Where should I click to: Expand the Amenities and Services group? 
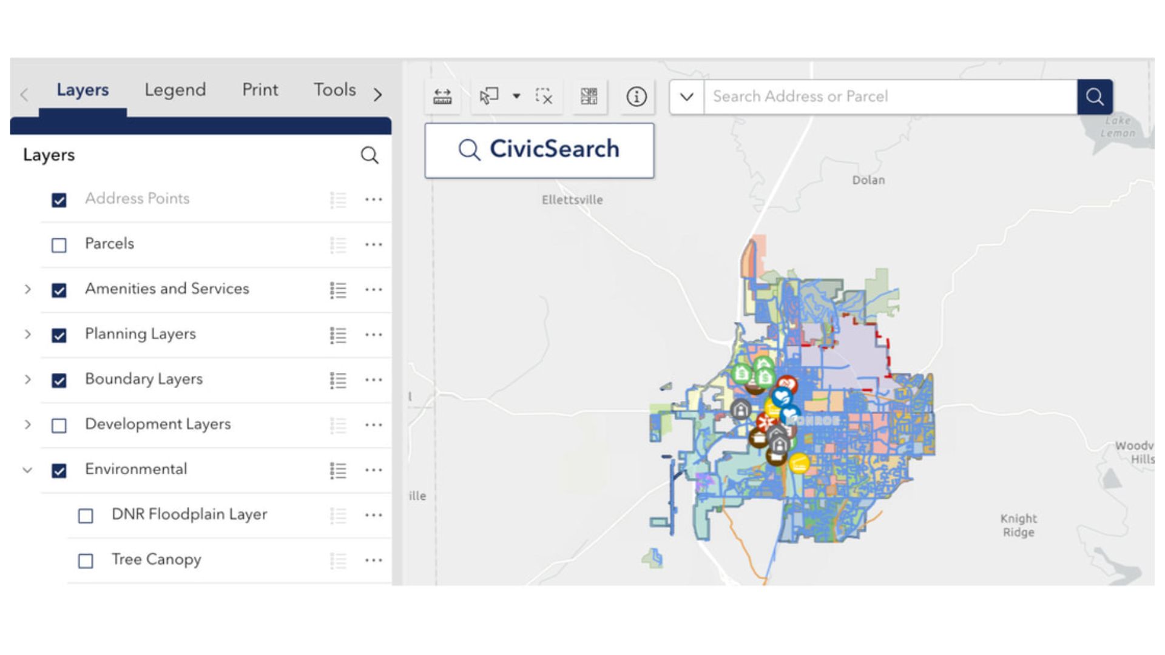coord(27,289)
